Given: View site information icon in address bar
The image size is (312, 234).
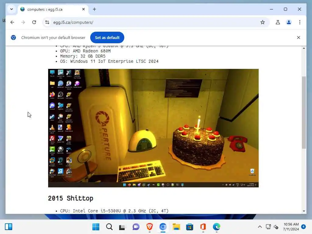Looking at the screenshot, I should [47, 22].
